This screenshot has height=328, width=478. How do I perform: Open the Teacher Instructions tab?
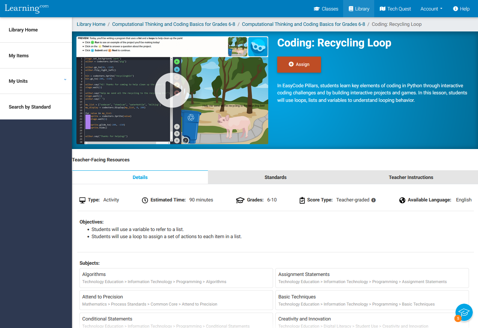click(411, 177)
